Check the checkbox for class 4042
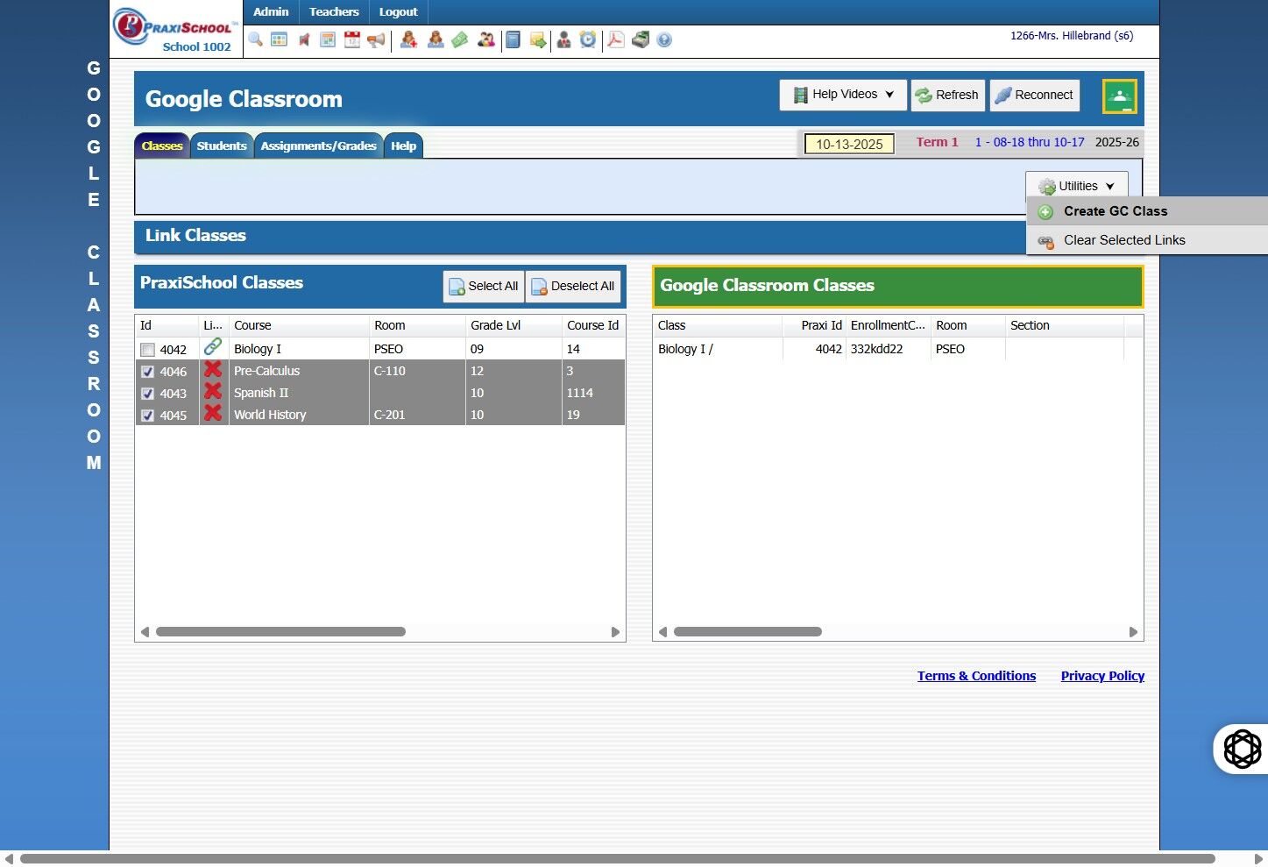The height and width of the screenshot is (867, 1268). click(147, 350)
